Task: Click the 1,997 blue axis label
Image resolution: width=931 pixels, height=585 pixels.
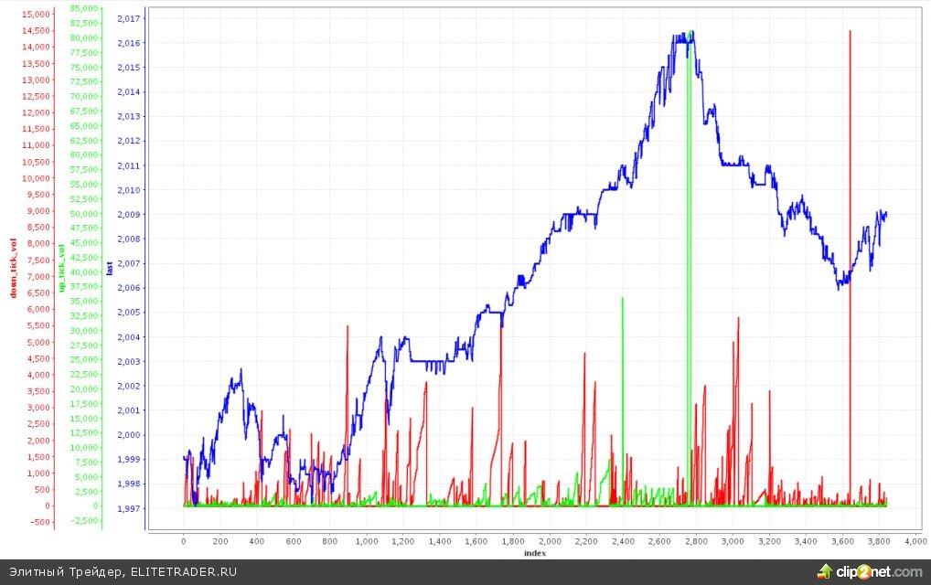Action: 129,508
